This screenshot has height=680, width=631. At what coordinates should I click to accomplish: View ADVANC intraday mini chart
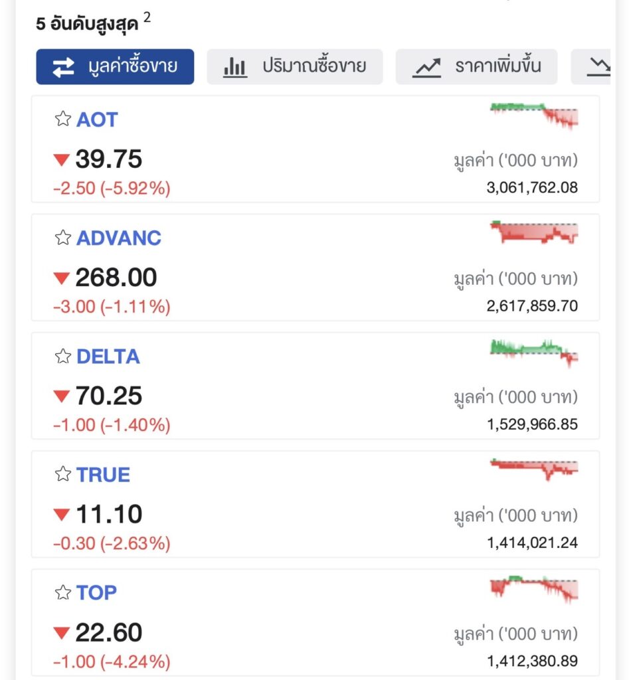(534, 232)
